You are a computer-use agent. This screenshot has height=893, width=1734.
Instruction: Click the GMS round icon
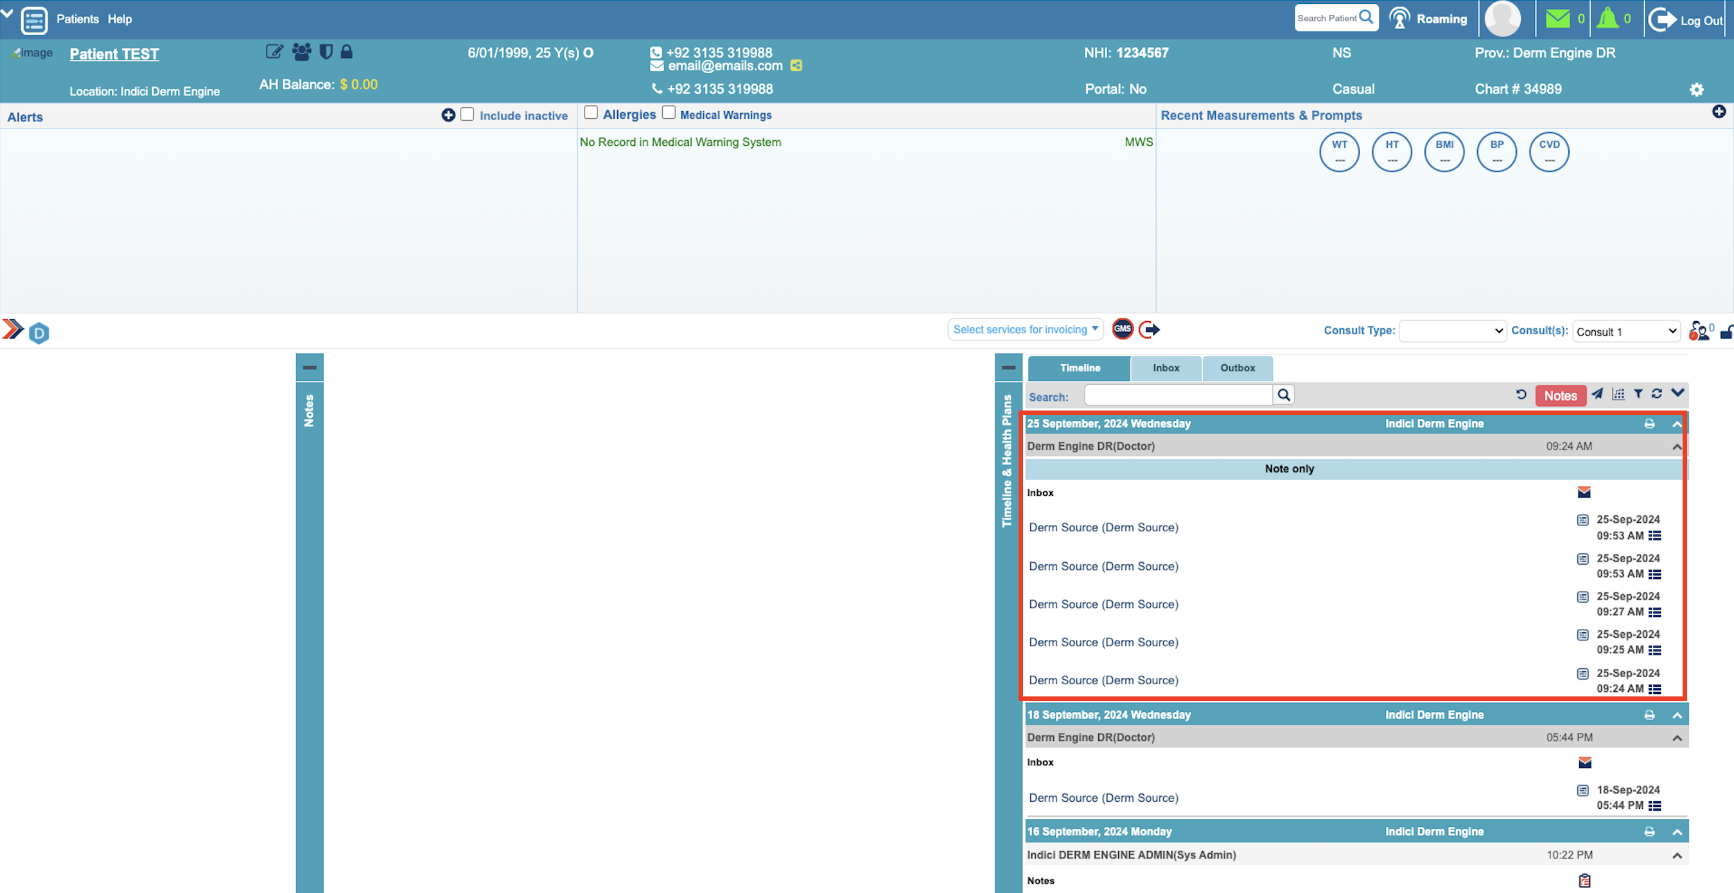[1122, 330]
